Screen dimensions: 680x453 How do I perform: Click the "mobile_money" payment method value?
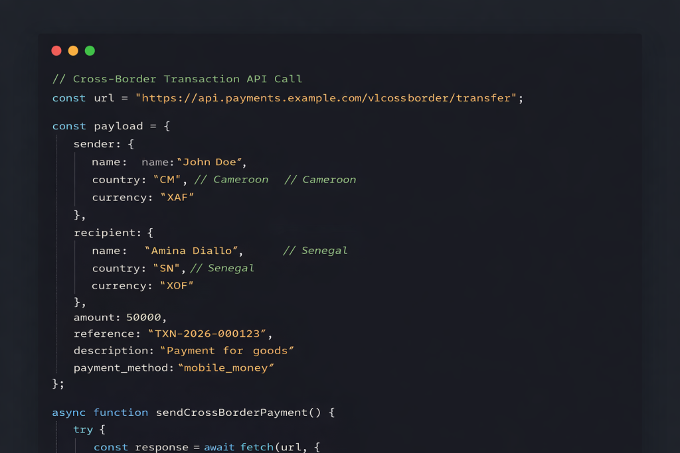[x=226, y=367]
